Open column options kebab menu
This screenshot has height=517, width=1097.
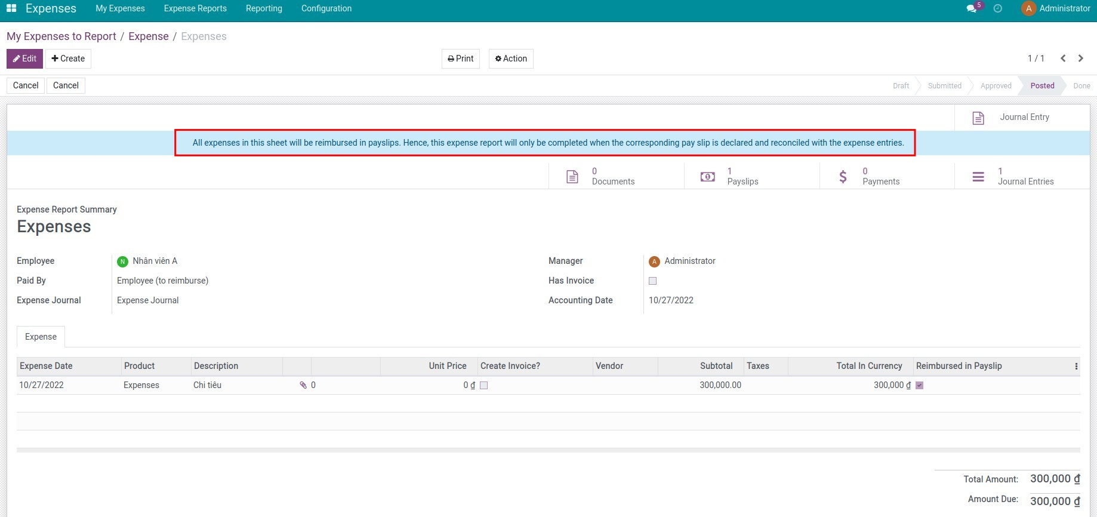[1076, 367]
